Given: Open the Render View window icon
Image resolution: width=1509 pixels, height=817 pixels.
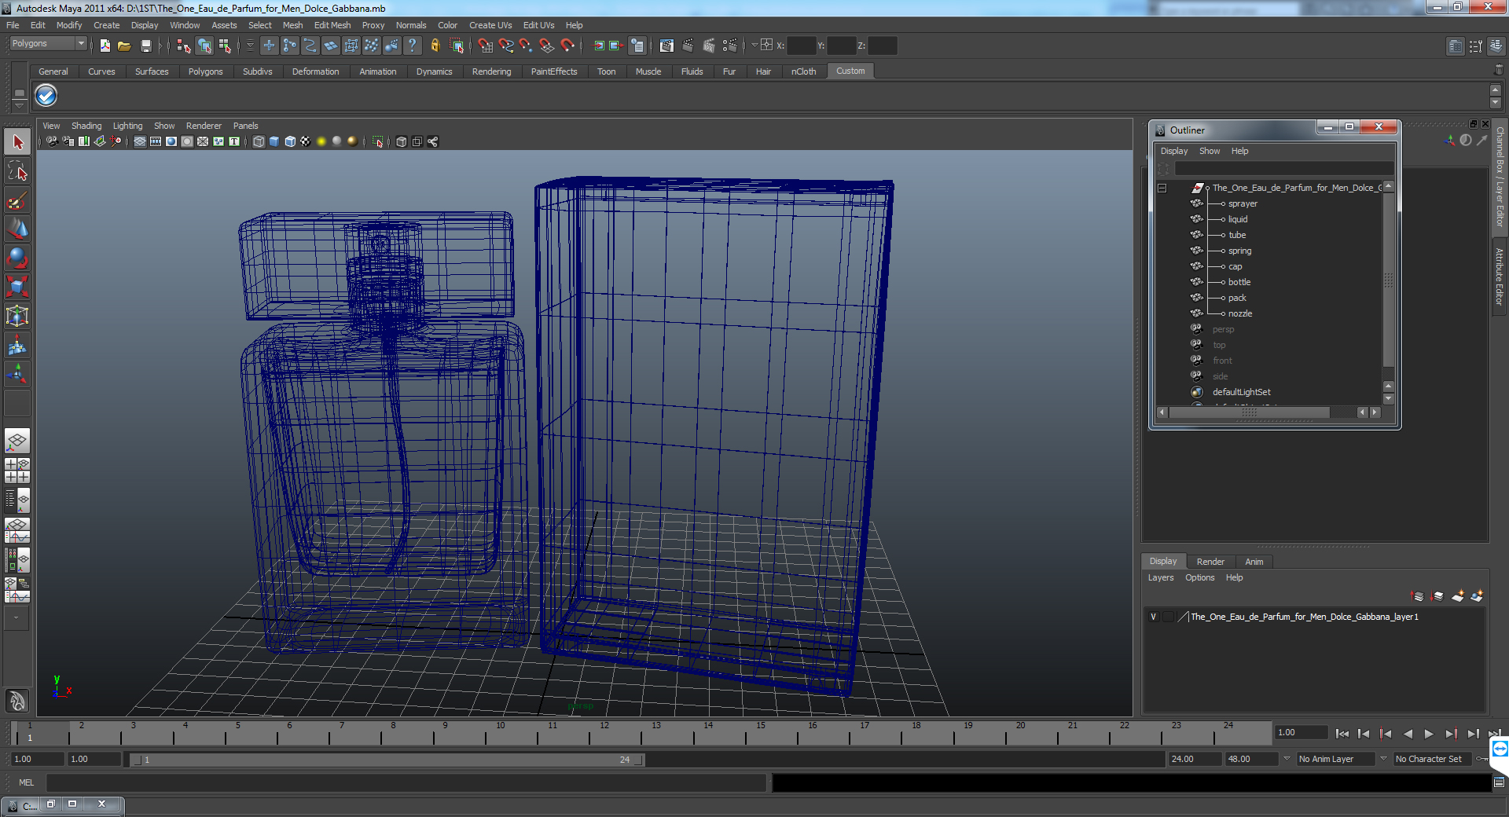Looking at the screenshot, I should coord(666,46).
